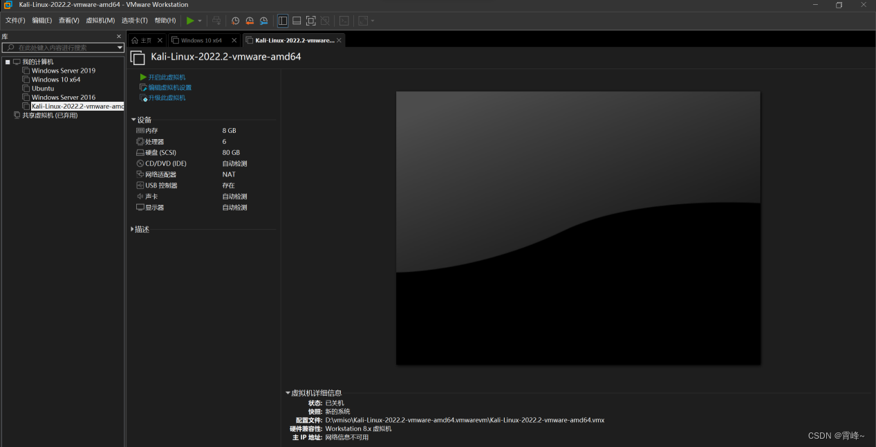The height and width of the screenshot is (447, 876).
Task: Open the library search box dropdown arrow
Action: [120, 48]
